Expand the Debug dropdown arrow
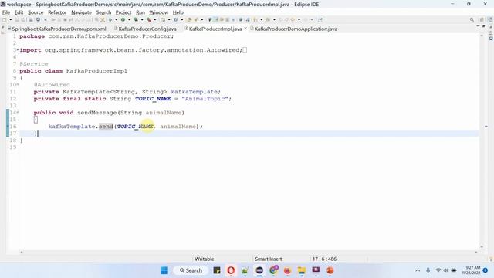 tap(117, 19)
